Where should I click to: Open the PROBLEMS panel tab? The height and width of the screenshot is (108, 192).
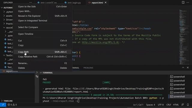click(x=88, y=68)
